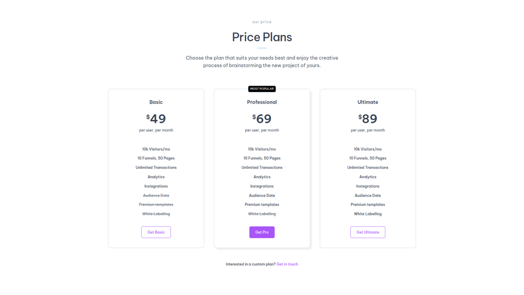This screenshot has width=524, height=295.
Task: Click the Basic plan title
Action: (156, 102)
